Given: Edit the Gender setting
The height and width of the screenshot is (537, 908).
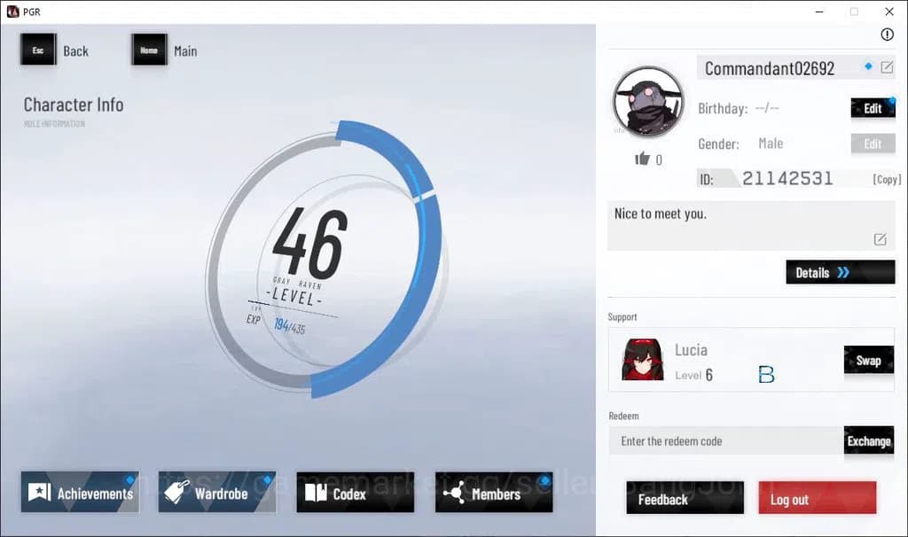Looking at the screenshot, I should click(x=873, y=144).
